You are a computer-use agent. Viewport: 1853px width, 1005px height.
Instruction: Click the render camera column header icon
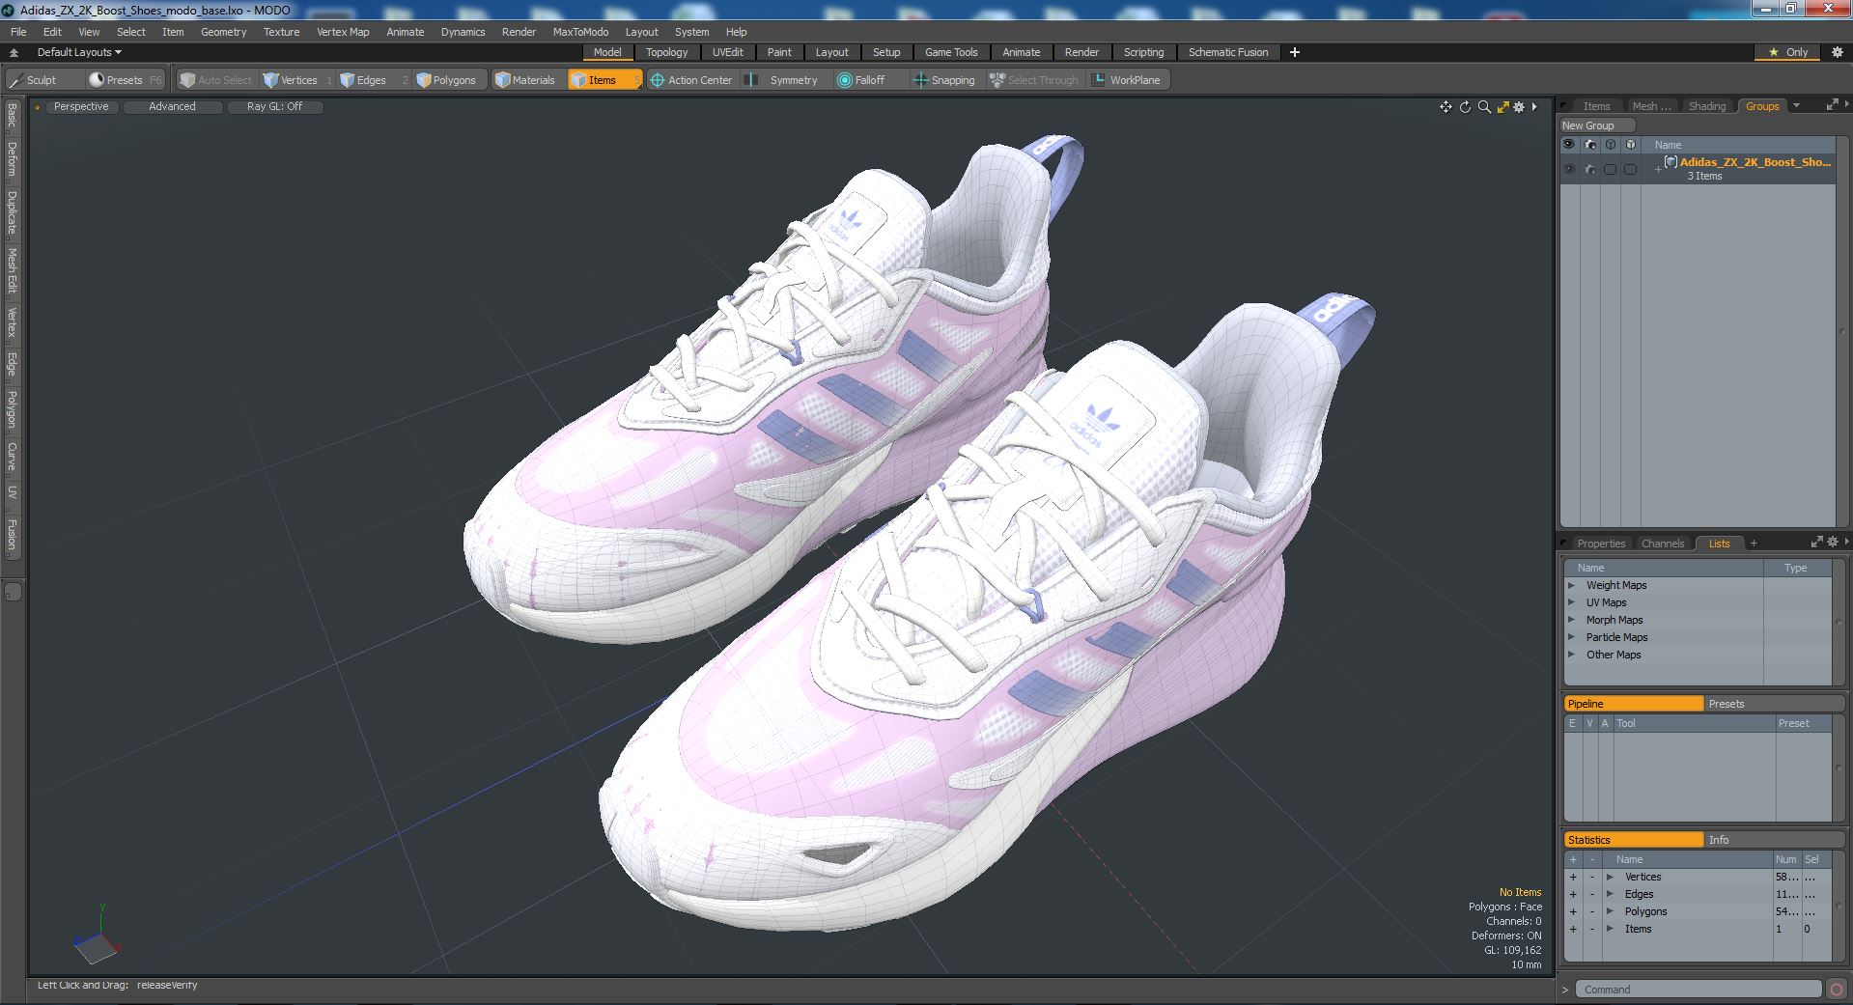click(1589, 145)
